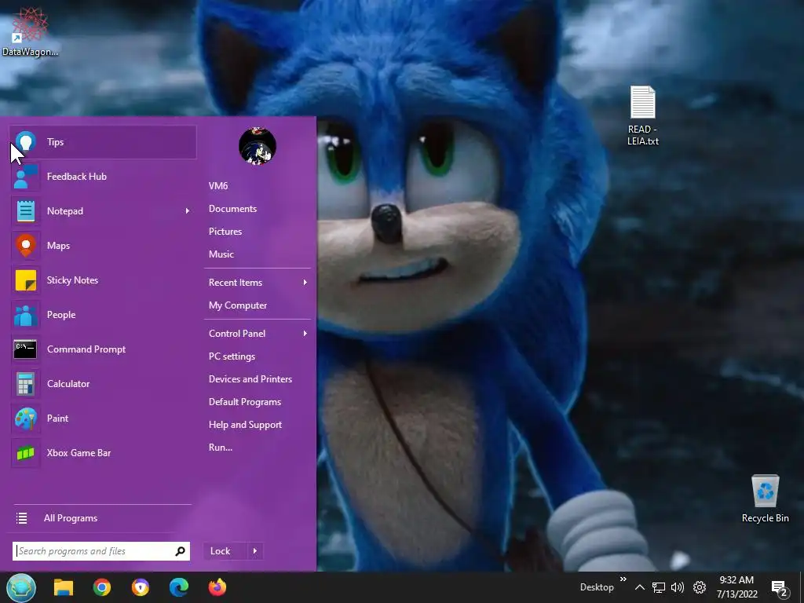Image resolution: width=804 pixels, height=603 pixels.
Task: Open Command Prompt black console icon
Action: click(26, 349)
